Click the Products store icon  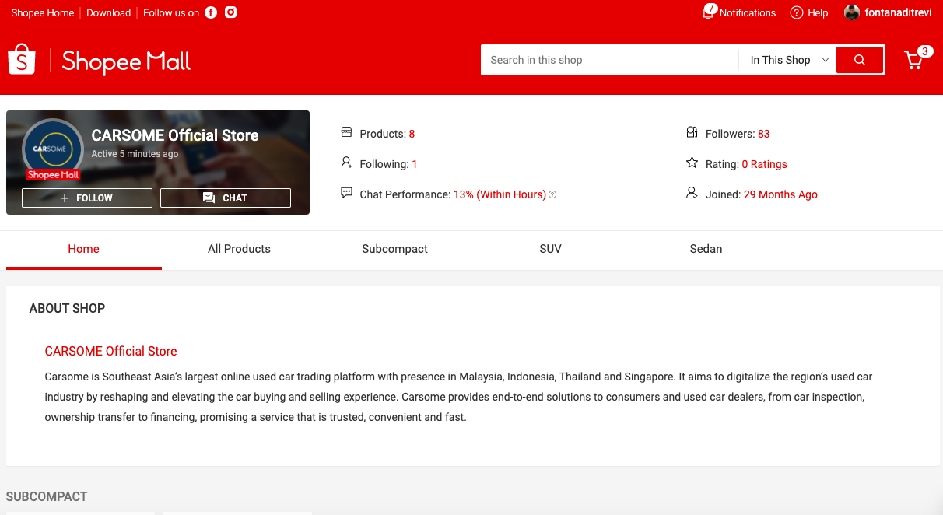[x=347, y=133]
